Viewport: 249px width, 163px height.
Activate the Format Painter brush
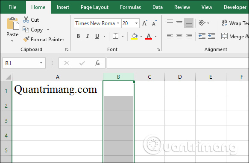(x=26, y=39)
